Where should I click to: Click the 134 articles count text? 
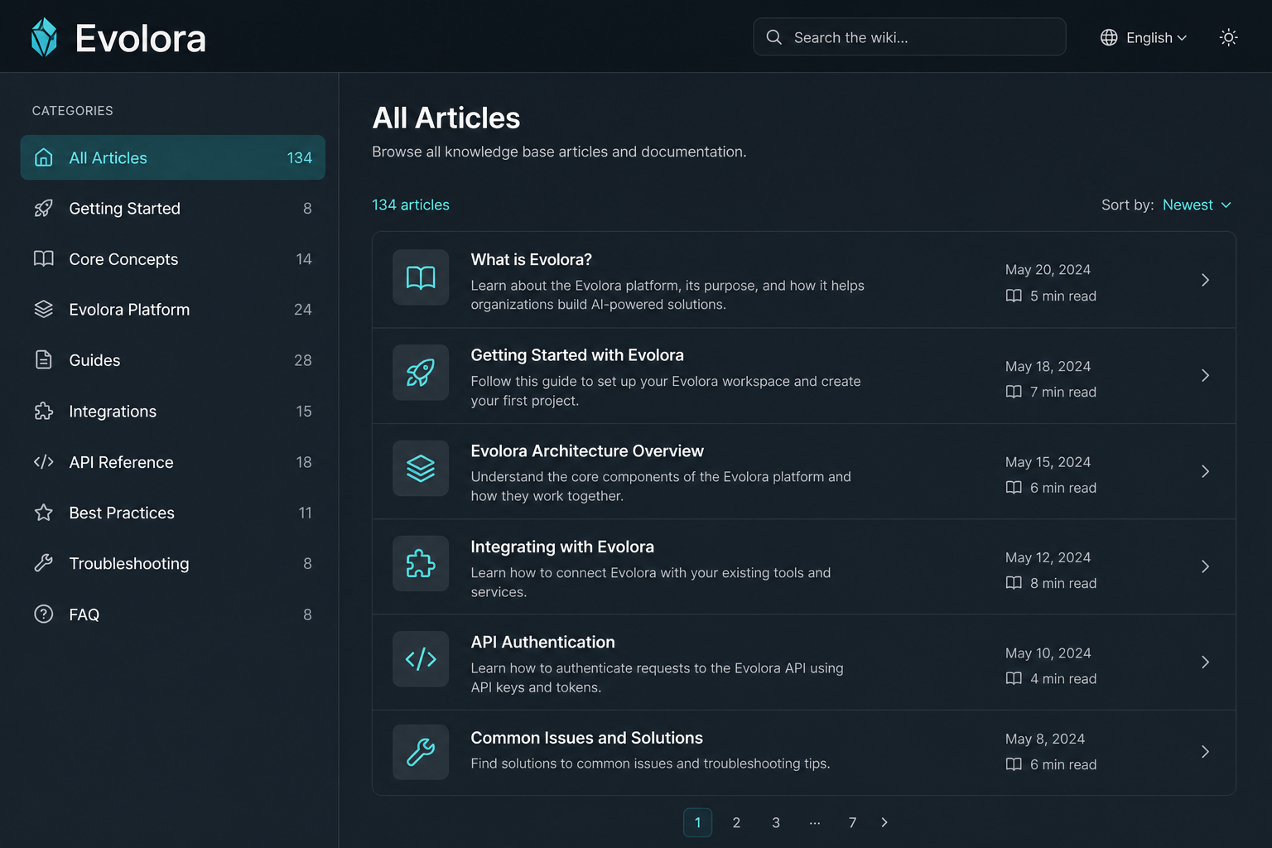click(411, 205)
